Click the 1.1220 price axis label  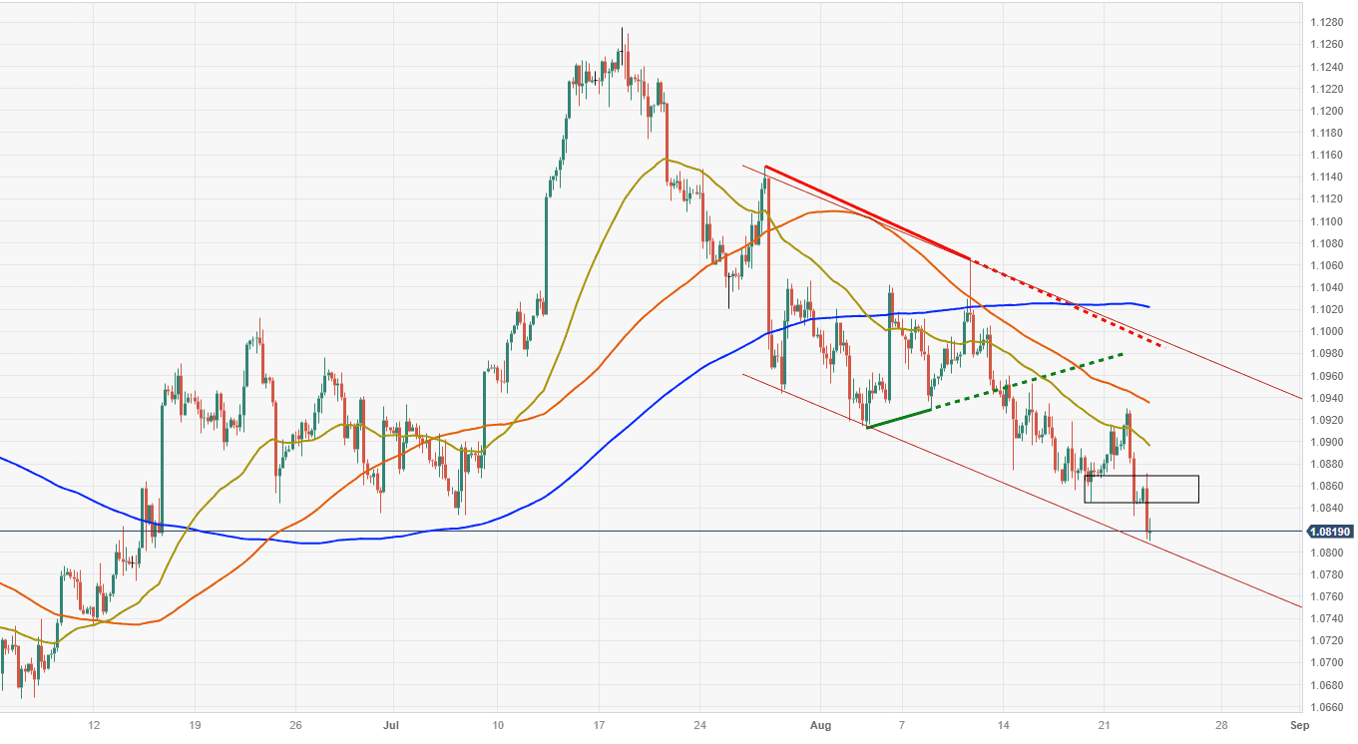(x=1328, y=89)
